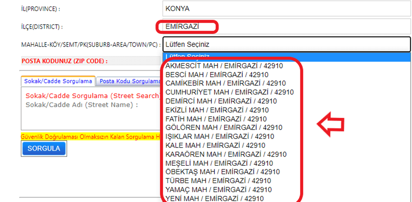Click the İl province field showing KONYA

(286, 8)
